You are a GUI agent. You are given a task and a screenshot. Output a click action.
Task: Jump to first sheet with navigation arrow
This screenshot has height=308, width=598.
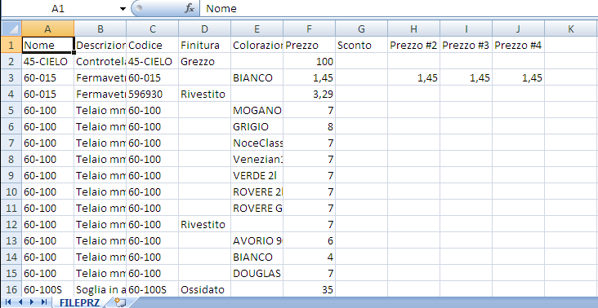pos(8,302)
